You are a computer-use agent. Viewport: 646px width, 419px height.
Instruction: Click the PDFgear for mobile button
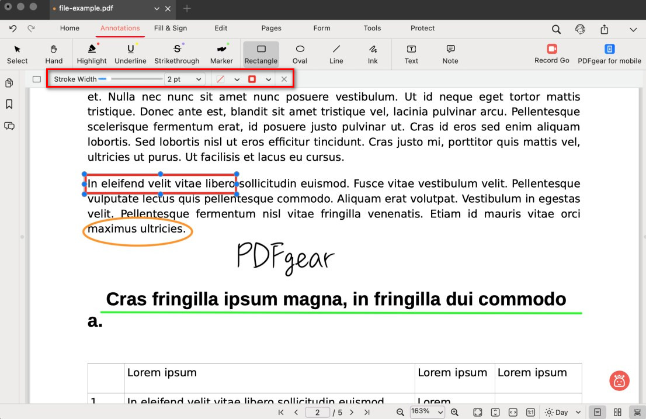pyautogui.click(x=609, y=54)
